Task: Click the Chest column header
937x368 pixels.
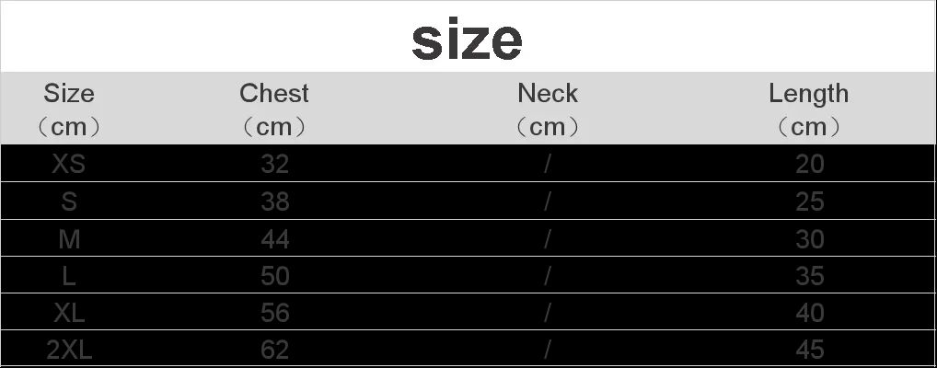Action: tap(274, 109)
